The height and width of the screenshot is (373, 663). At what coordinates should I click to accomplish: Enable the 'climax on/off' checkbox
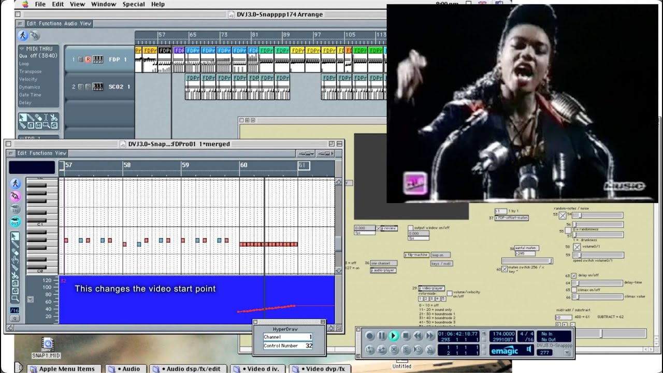pyautogui.click(x=574, y=290)
